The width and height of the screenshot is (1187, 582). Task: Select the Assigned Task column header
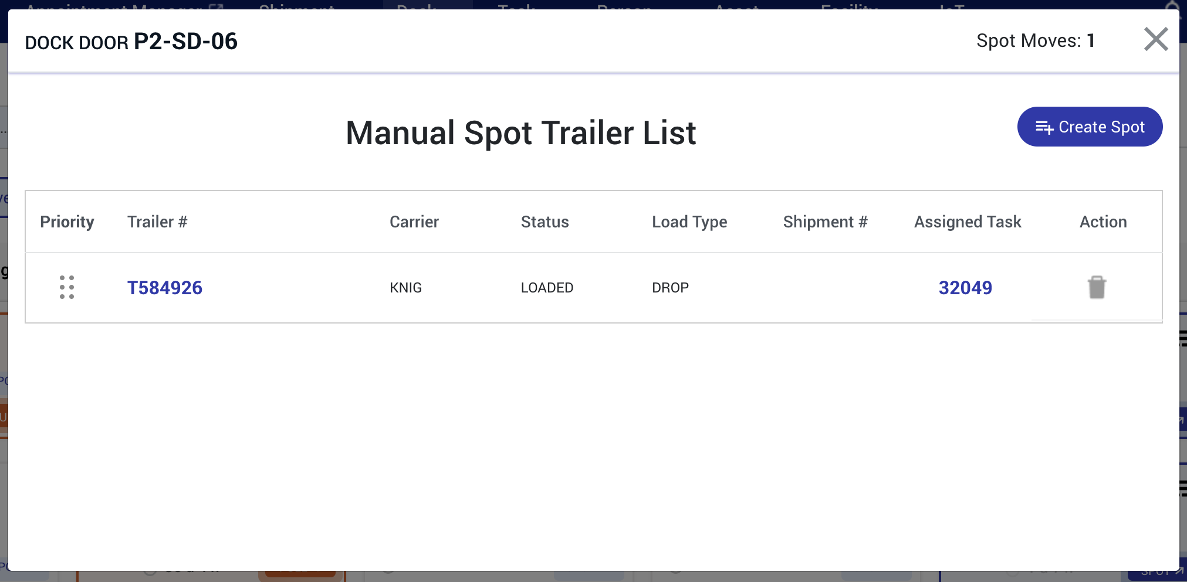[968, 222]
